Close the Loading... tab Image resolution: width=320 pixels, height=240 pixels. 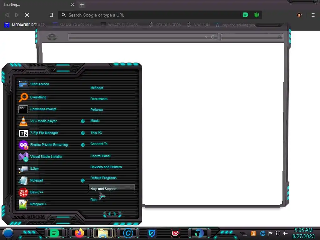72,5
